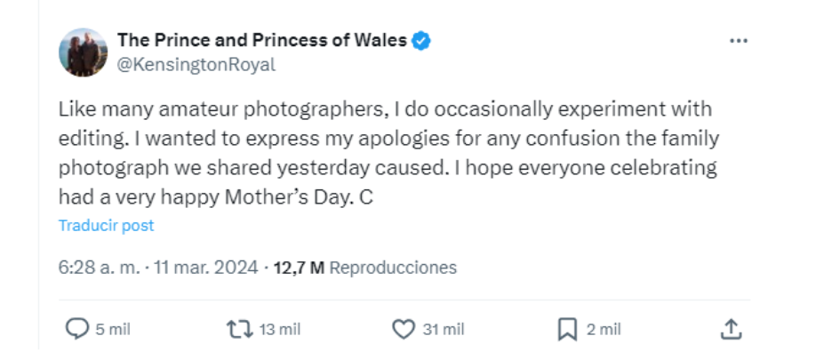Click the tweet text about editing photographs
This screenshot has height=360, width=824.
coord(388,153)
